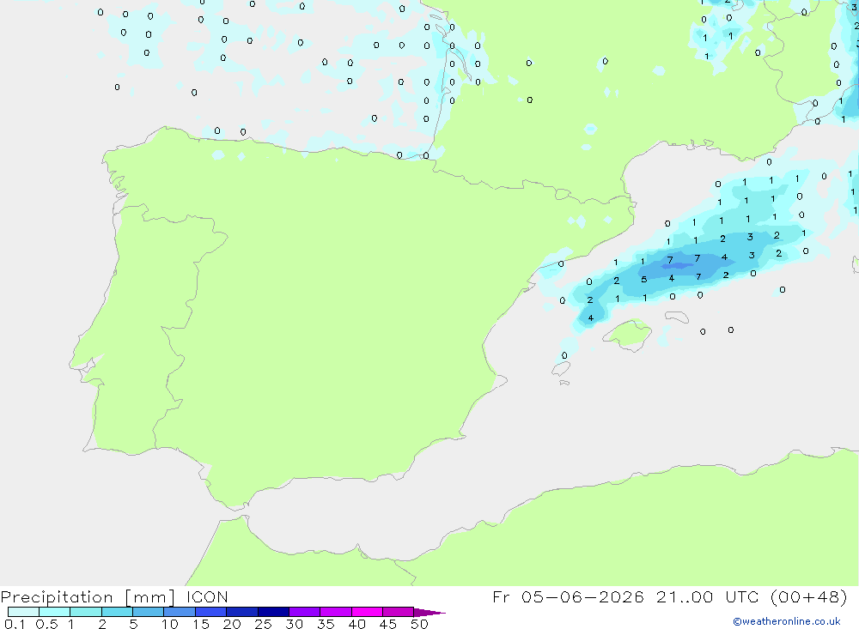Click the darkest blue precipitation core offshore

click(x=678, y=265)
